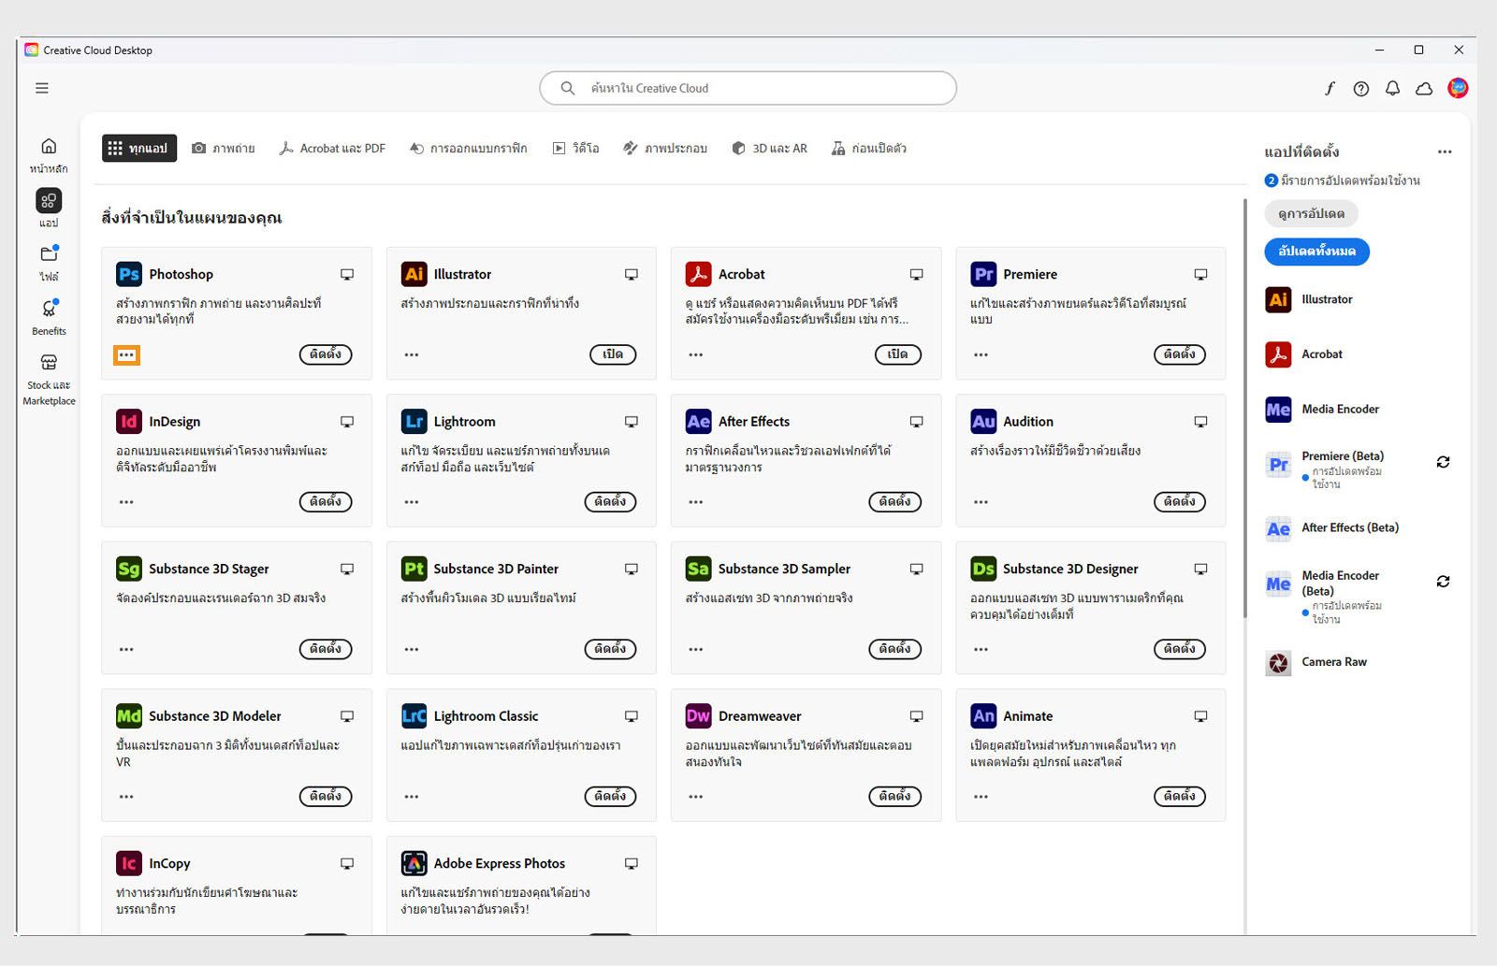Open the Files section in sidebar
Image resolution: width=1497 pixels, height=966 pixels.
pyautogui.click(x=49, y=263)
